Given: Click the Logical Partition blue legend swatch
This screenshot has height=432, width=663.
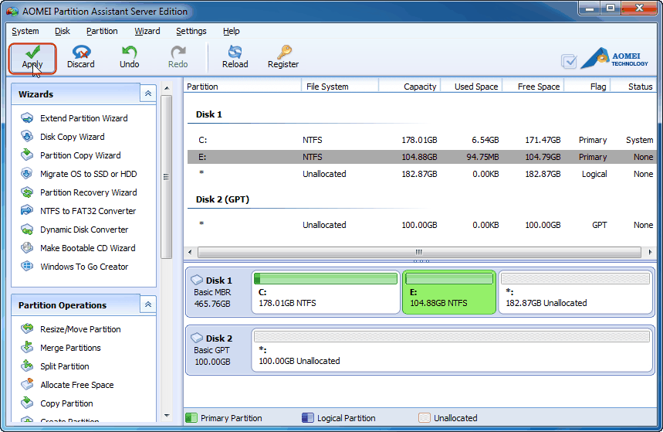Looking at the screenshot, I should click(x=308, y=418).
